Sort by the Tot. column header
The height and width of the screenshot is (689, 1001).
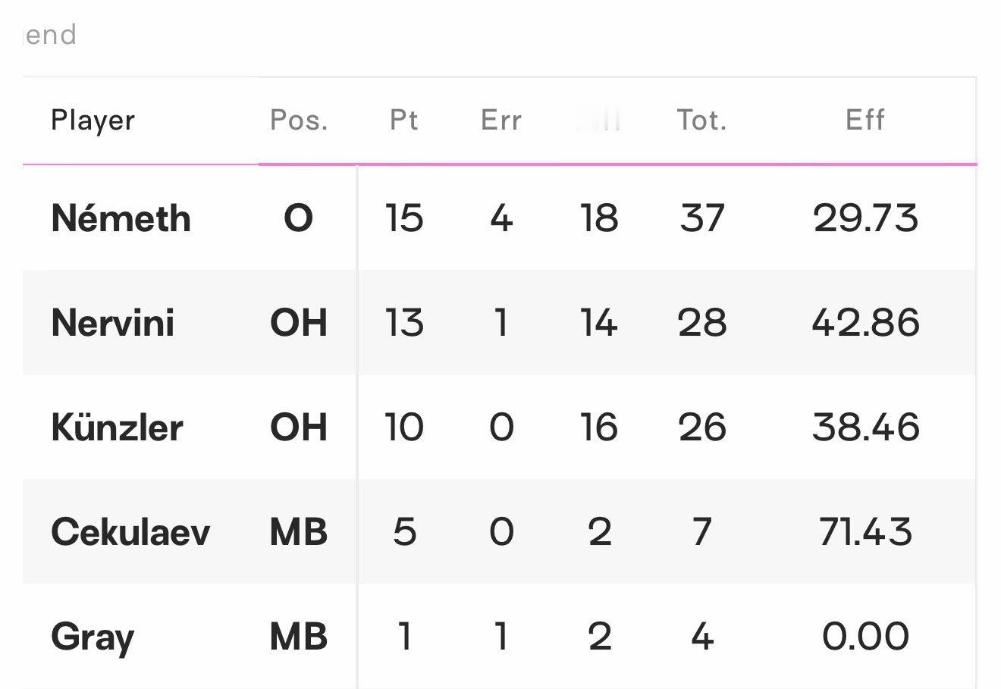click(701, 121)
